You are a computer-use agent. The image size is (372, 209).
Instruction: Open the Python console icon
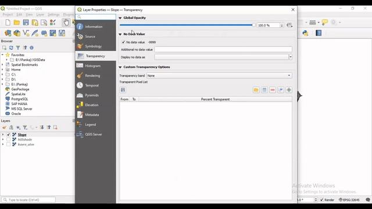[306, 33]
